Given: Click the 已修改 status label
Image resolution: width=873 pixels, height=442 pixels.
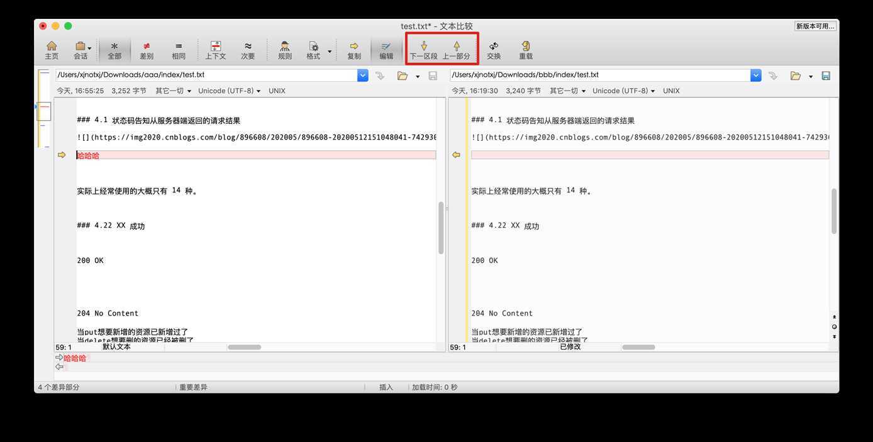Looking at the screenshot, I should click(x=570, y=347).
